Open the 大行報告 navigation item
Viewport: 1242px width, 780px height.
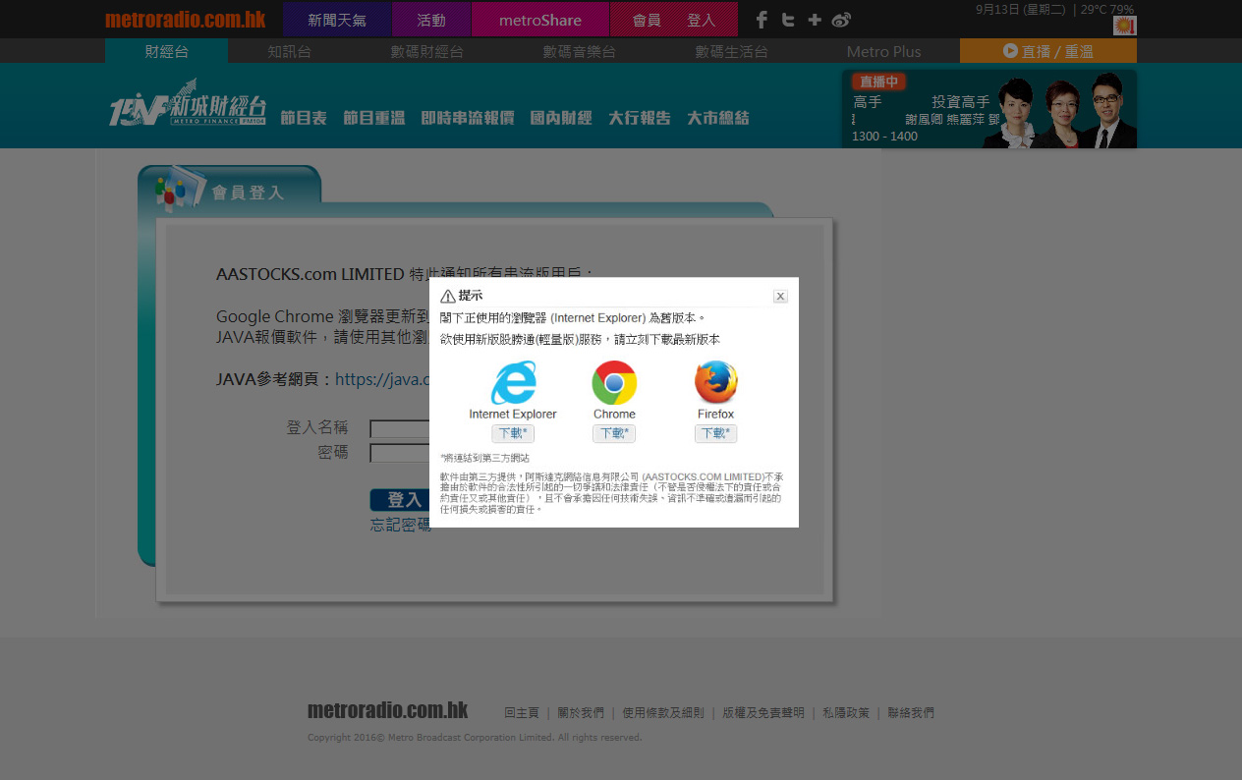[640, 118]
